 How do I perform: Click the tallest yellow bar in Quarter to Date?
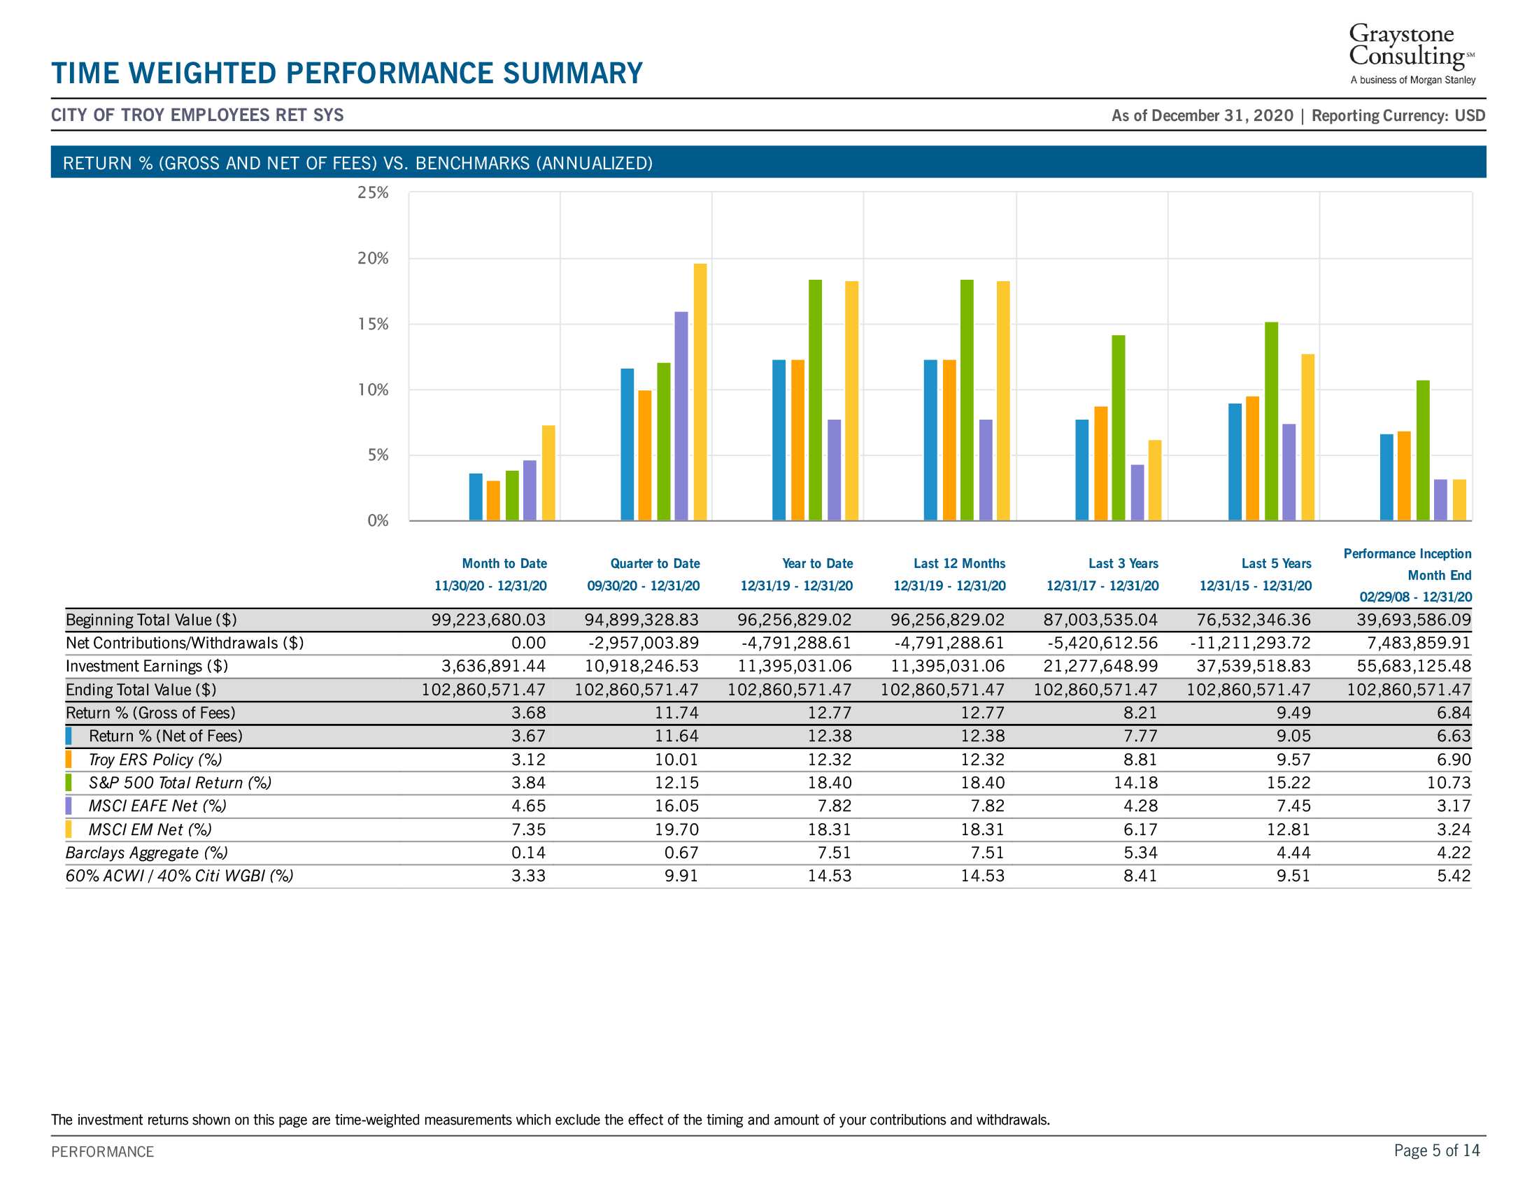[x=700, y=392]
